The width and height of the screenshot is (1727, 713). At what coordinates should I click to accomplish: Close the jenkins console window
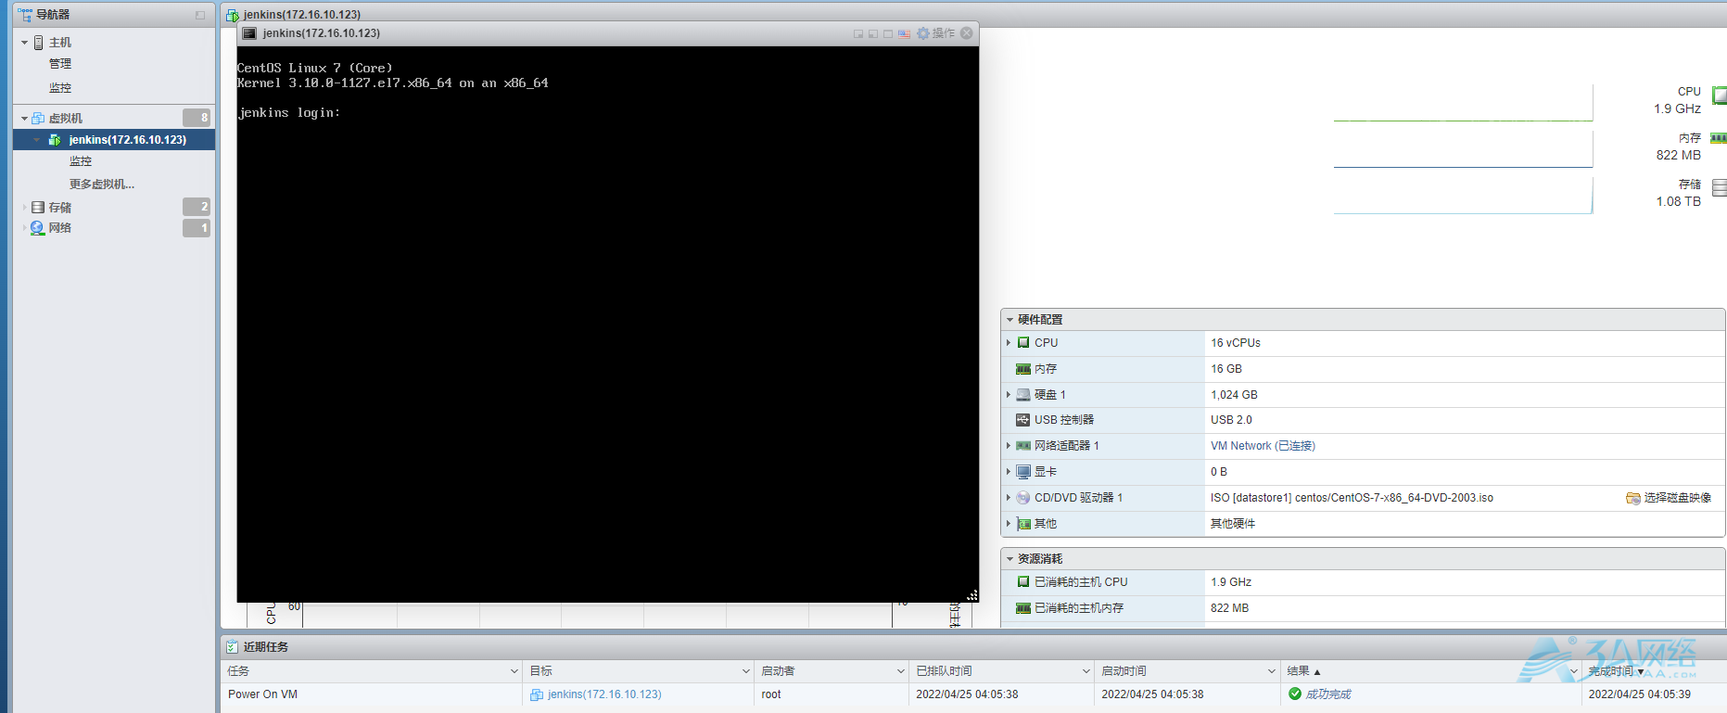[967, 33]
